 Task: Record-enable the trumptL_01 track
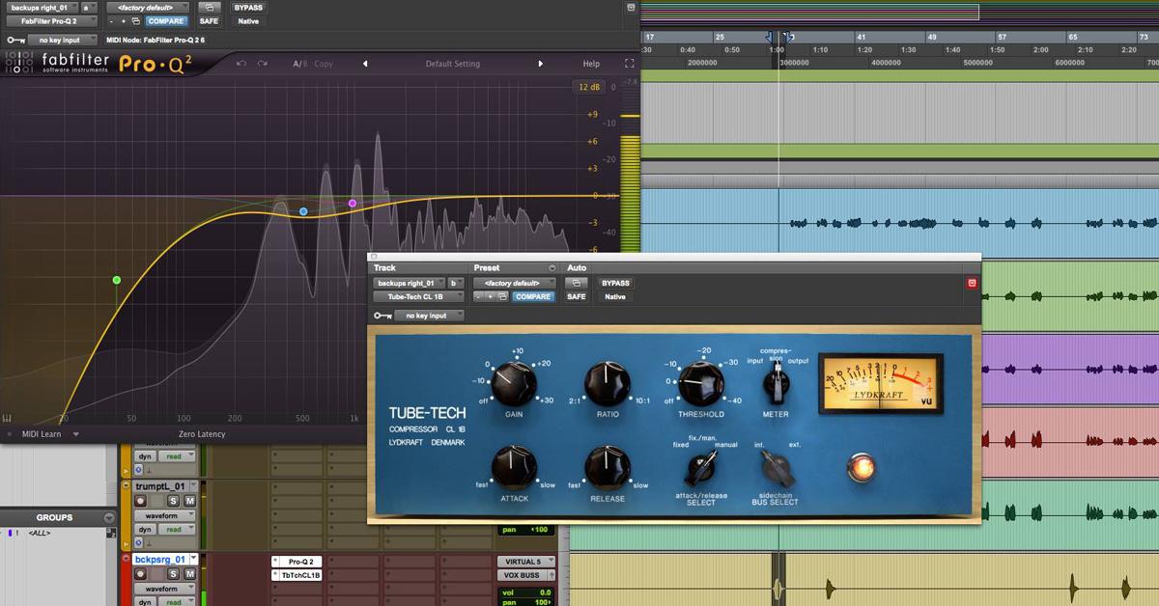[141, 501]
